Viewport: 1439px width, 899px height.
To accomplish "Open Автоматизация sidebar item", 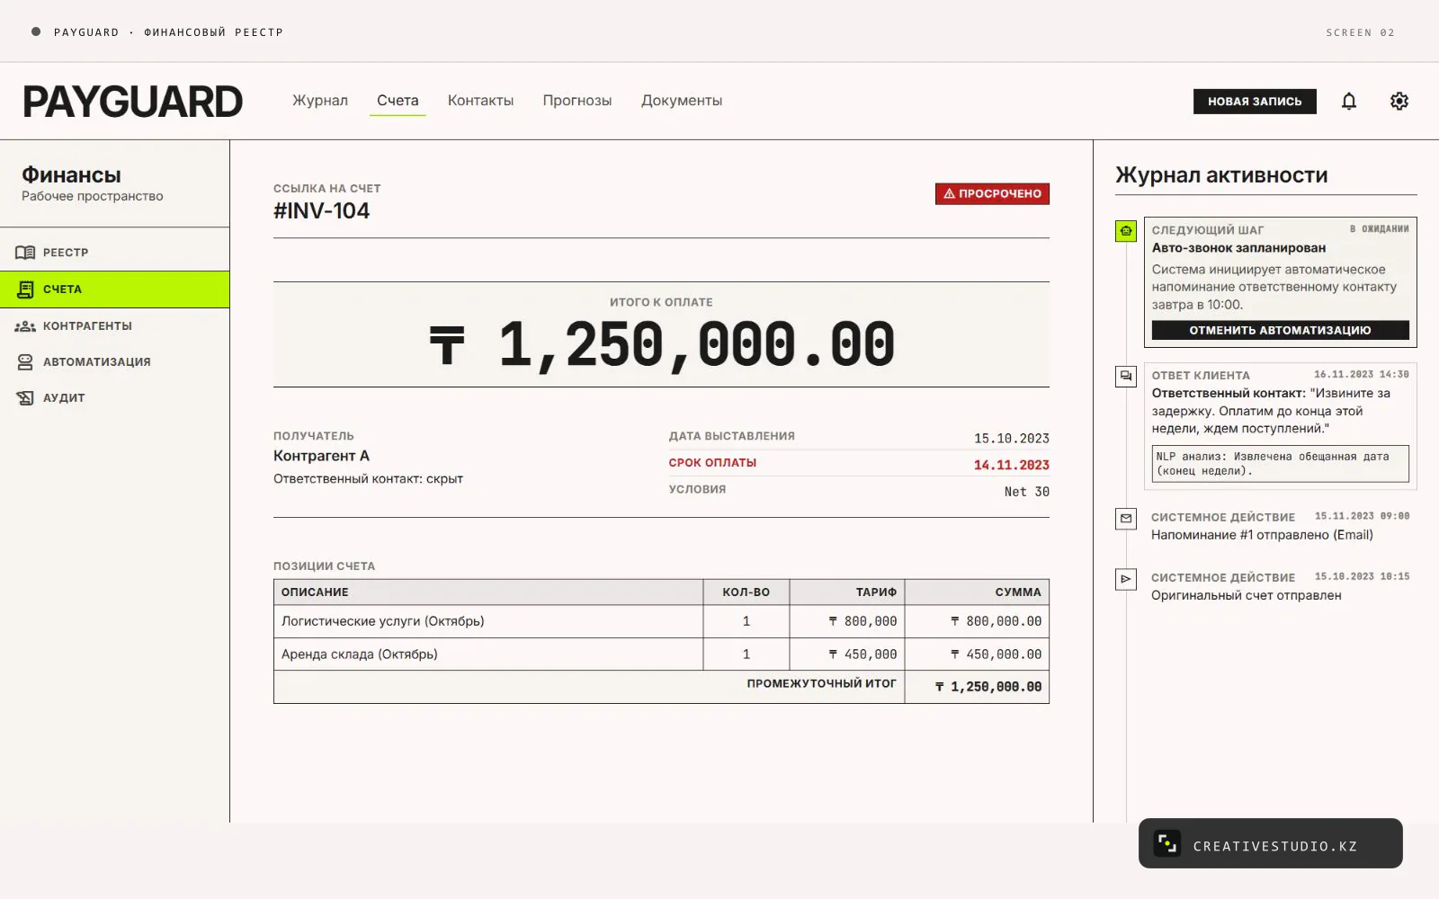I will point(114,362).
